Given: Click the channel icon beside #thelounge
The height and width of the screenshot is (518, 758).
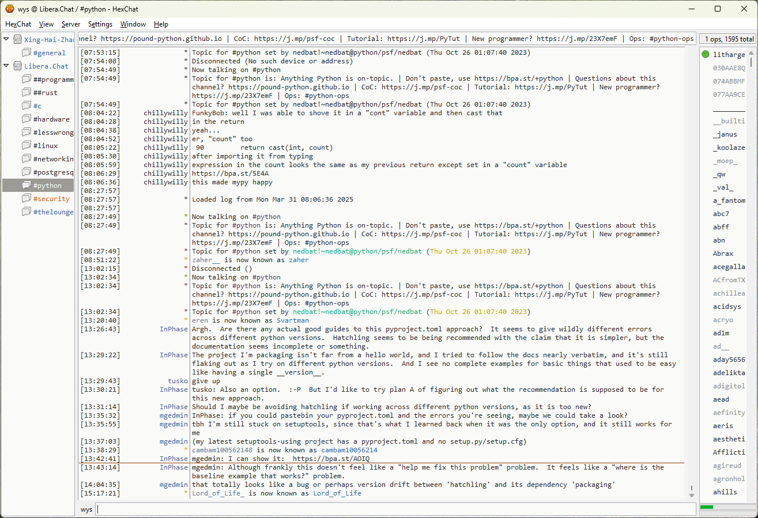Looking at the screenshot, I should (27, 212).
